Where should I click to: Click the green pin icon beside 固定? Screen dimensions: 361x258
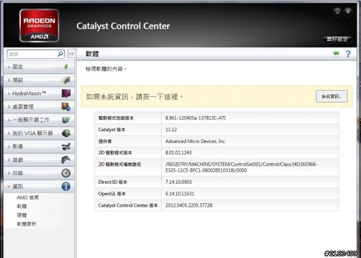66,66
